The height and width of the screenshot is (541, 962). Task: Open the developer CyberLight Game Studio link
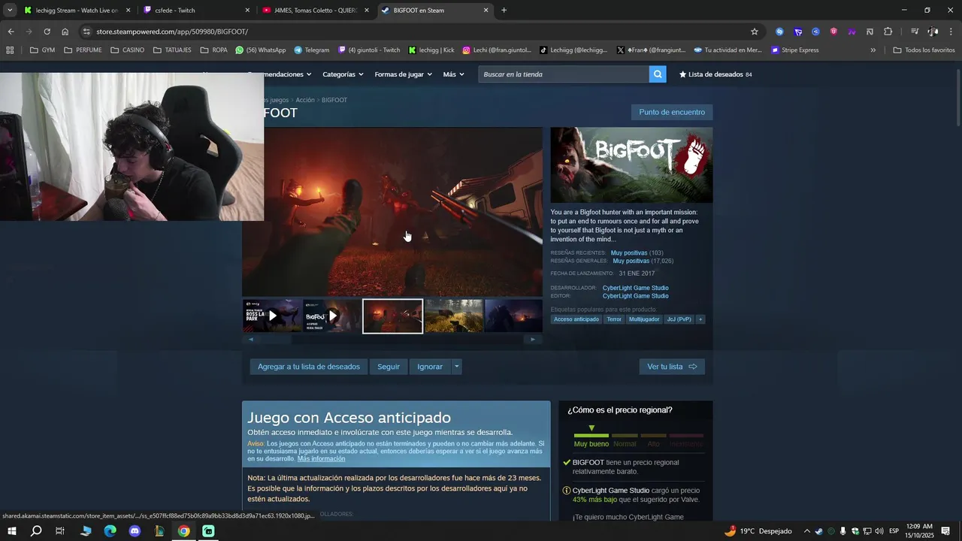click(x=635, y=288)
